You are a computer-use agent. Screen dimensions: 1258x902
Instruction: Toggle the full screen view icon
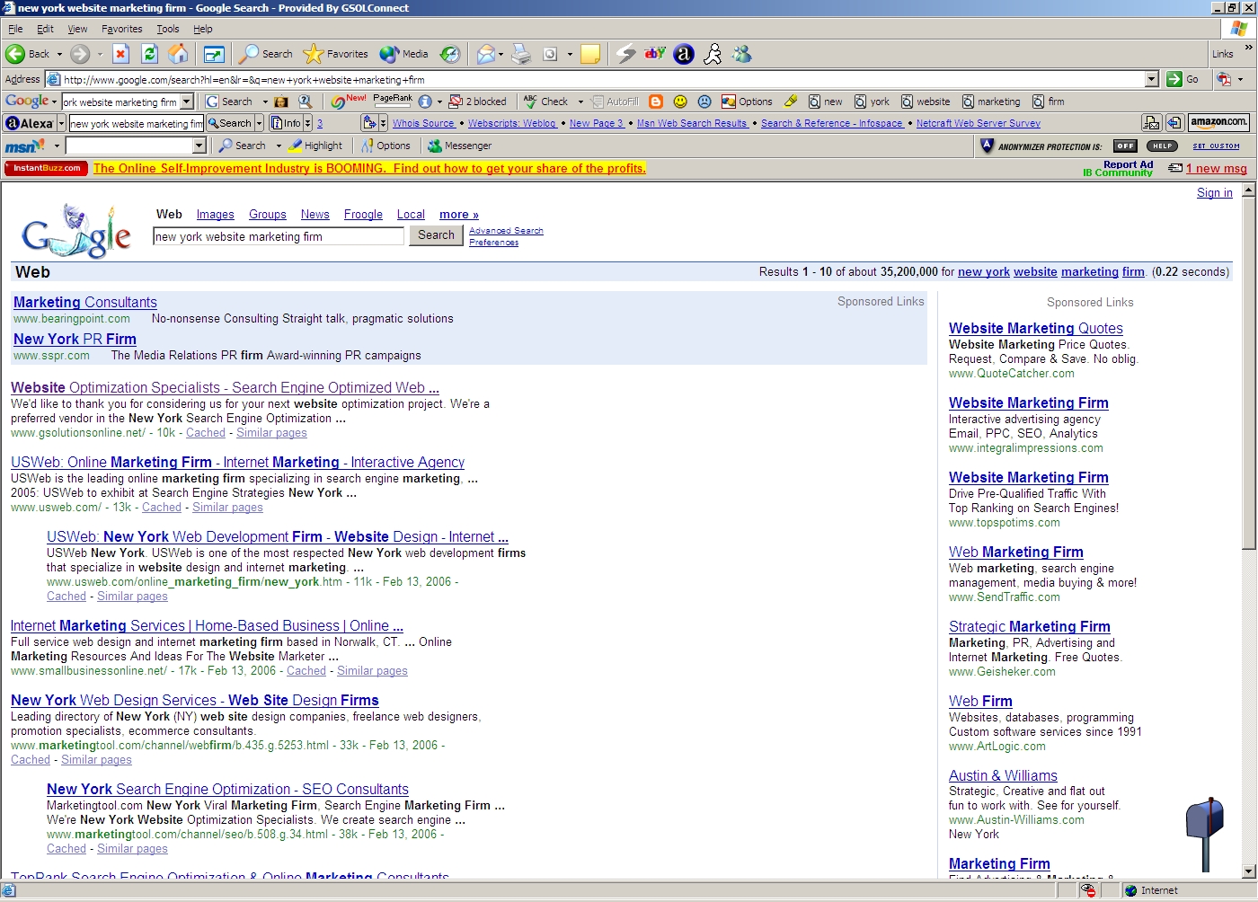point(214,54)
